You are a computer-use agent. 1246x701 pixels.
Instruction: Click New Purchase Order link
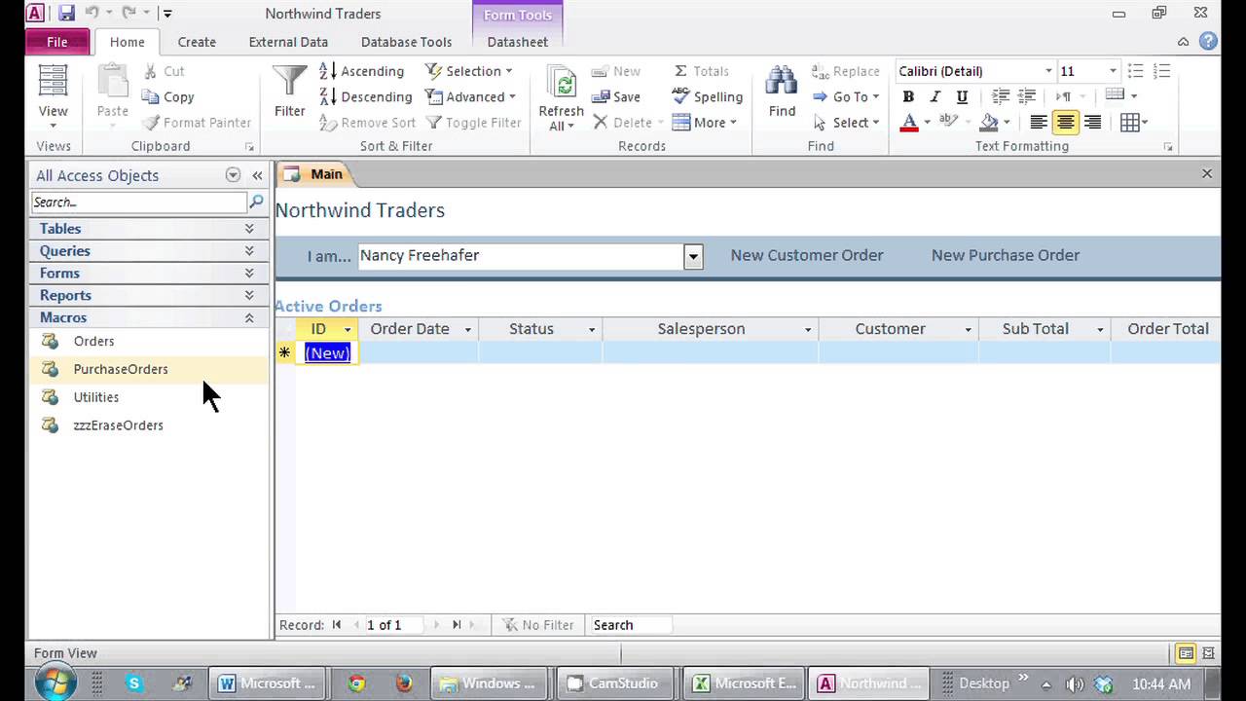pyautogui.click(x=1006, y=255)
